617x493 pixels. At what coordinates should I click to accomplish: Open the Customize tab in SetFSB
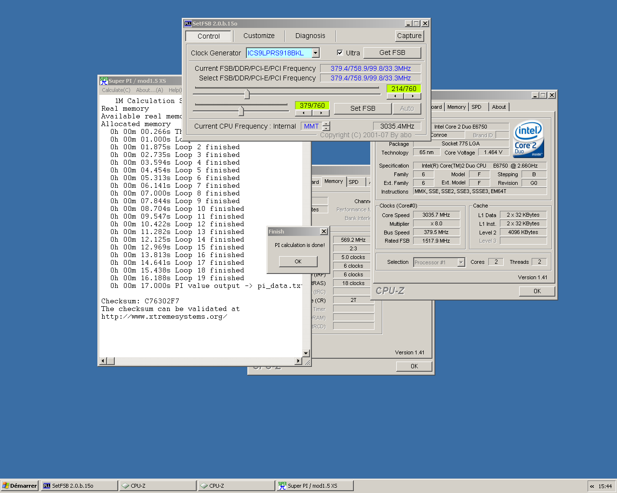tap(259, 36)
